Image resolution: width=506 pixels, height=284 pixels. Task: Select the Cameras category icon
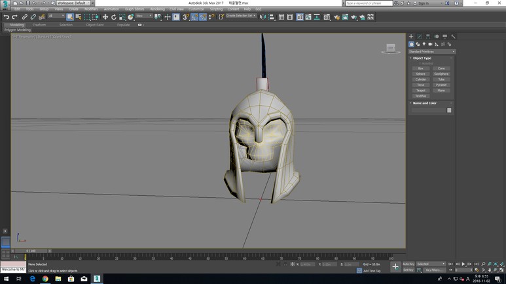pyautogui.click(x=430, y=44)
